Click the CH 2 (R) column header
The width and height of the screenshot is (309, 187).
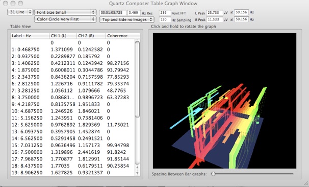91,36
